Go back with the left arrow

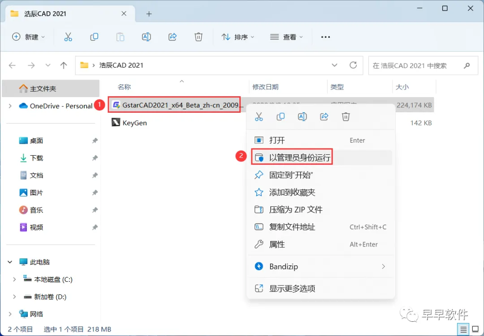pos(13,65)
